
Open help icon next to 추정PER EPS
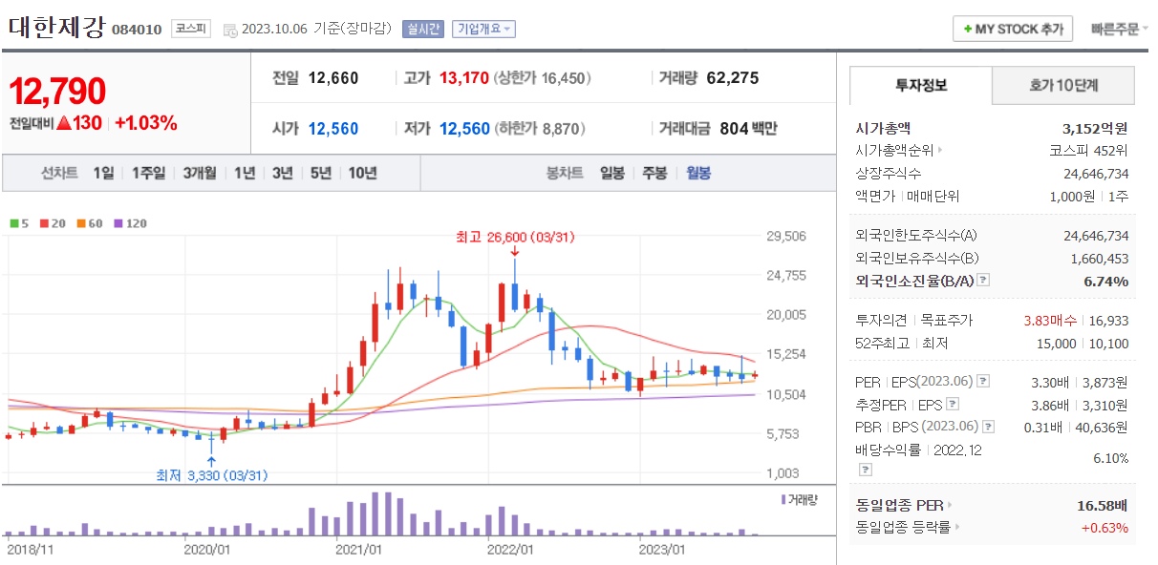pos(951,405)
